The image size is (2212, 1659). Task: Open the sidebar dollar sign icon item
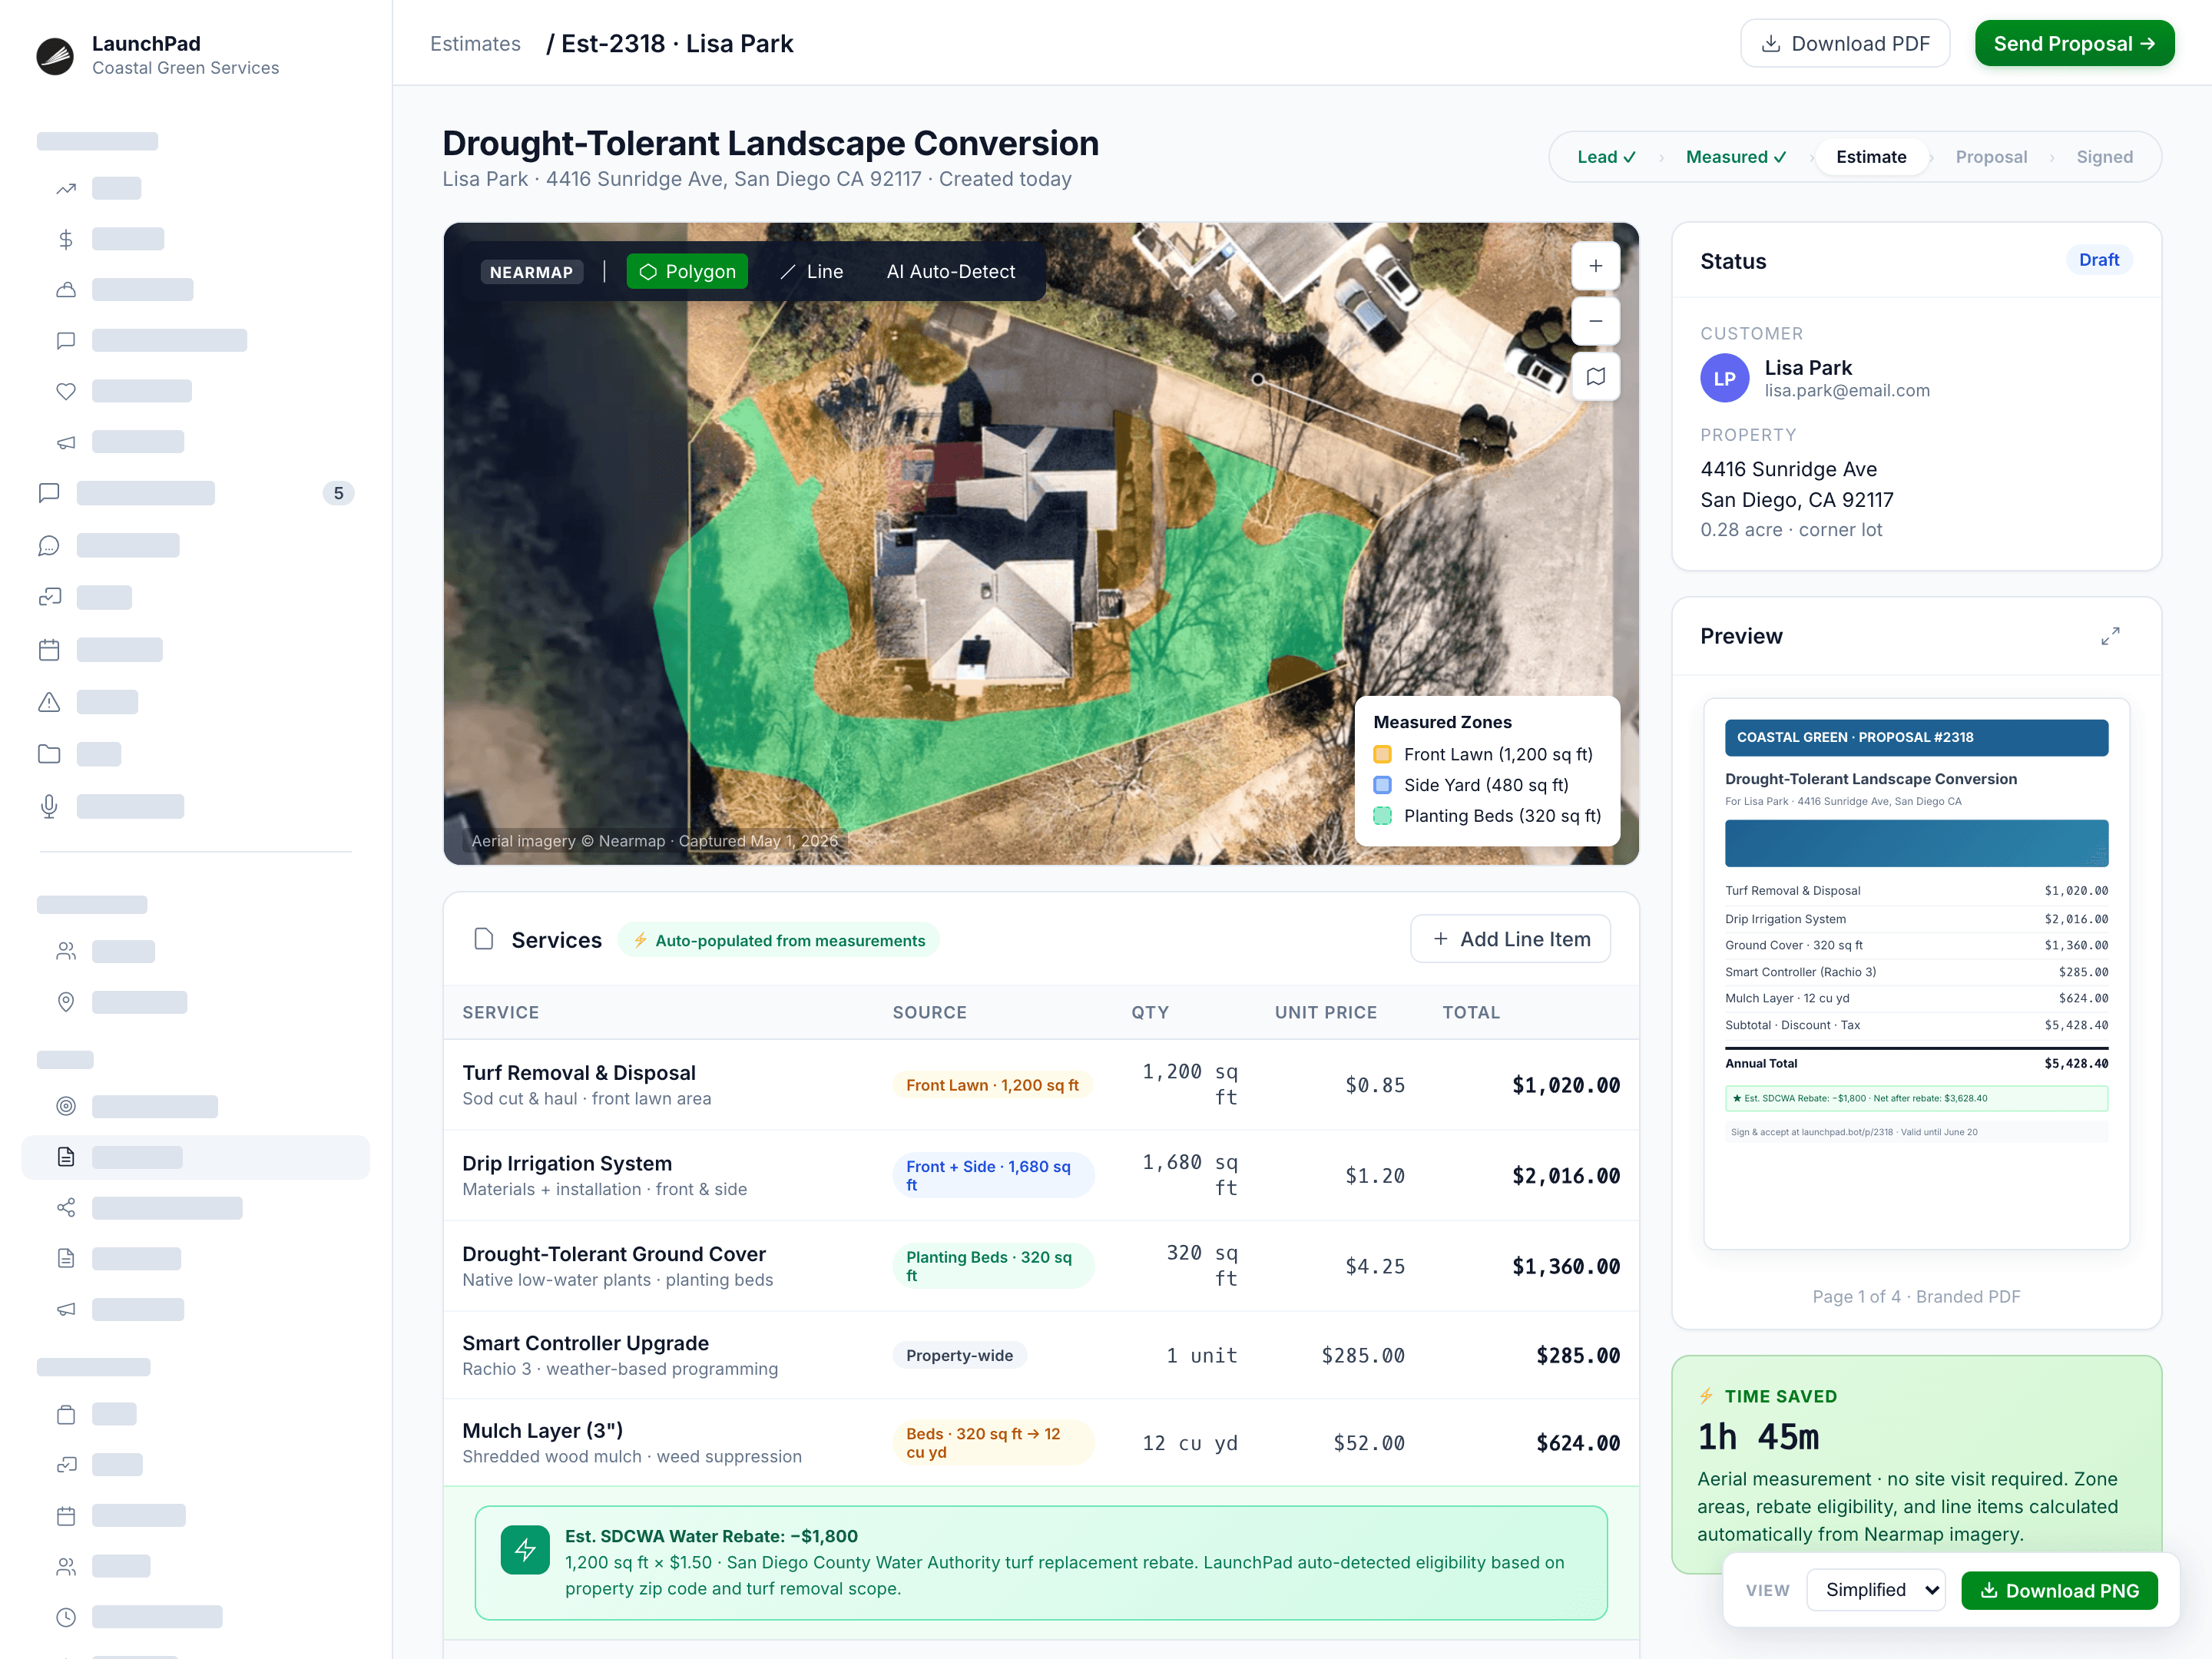pyautogui.click(x=66, y=239)
